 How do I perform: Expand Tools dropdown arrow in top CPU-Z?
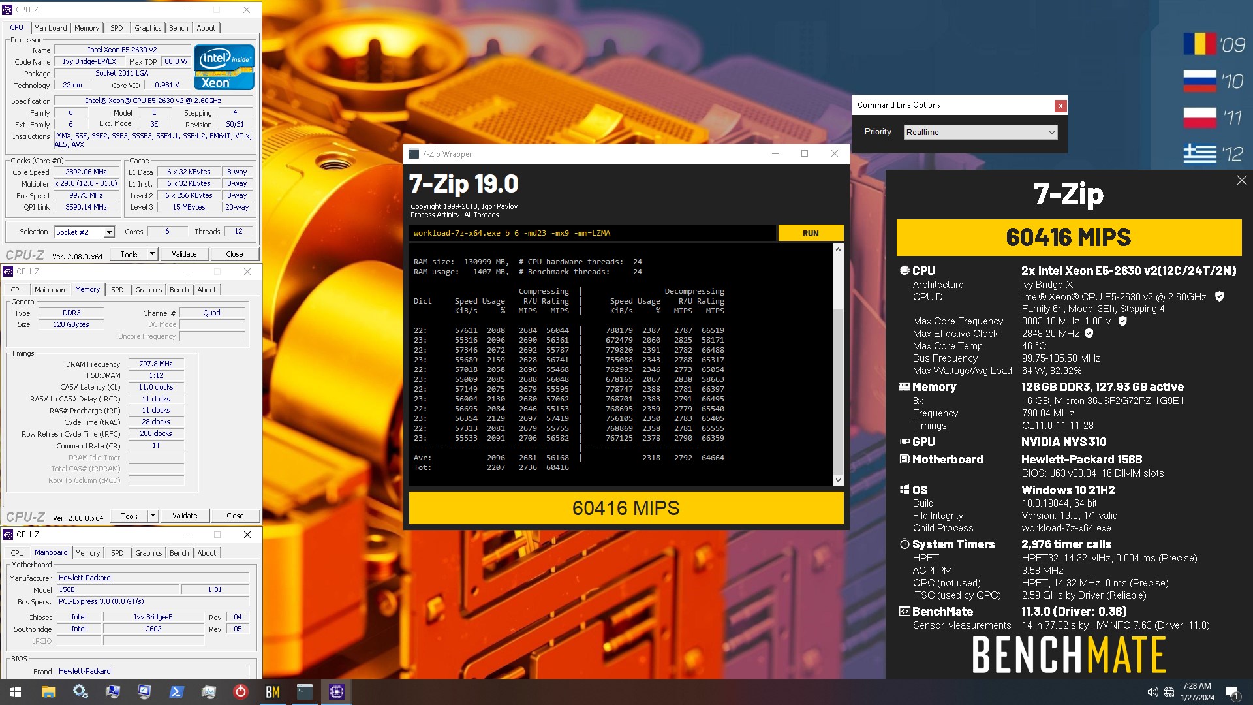(x=153, y=254)
